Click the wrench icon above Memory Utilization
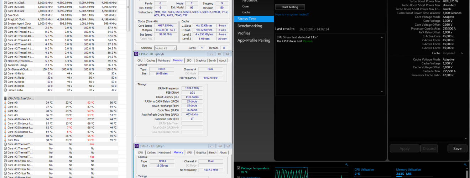The width and height of the screenshot is (470, 178). tap(465, 164)
